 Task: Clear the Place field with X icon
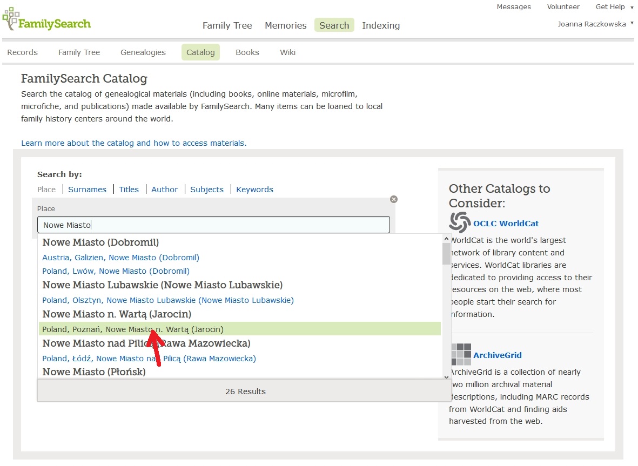coord(394,199)
